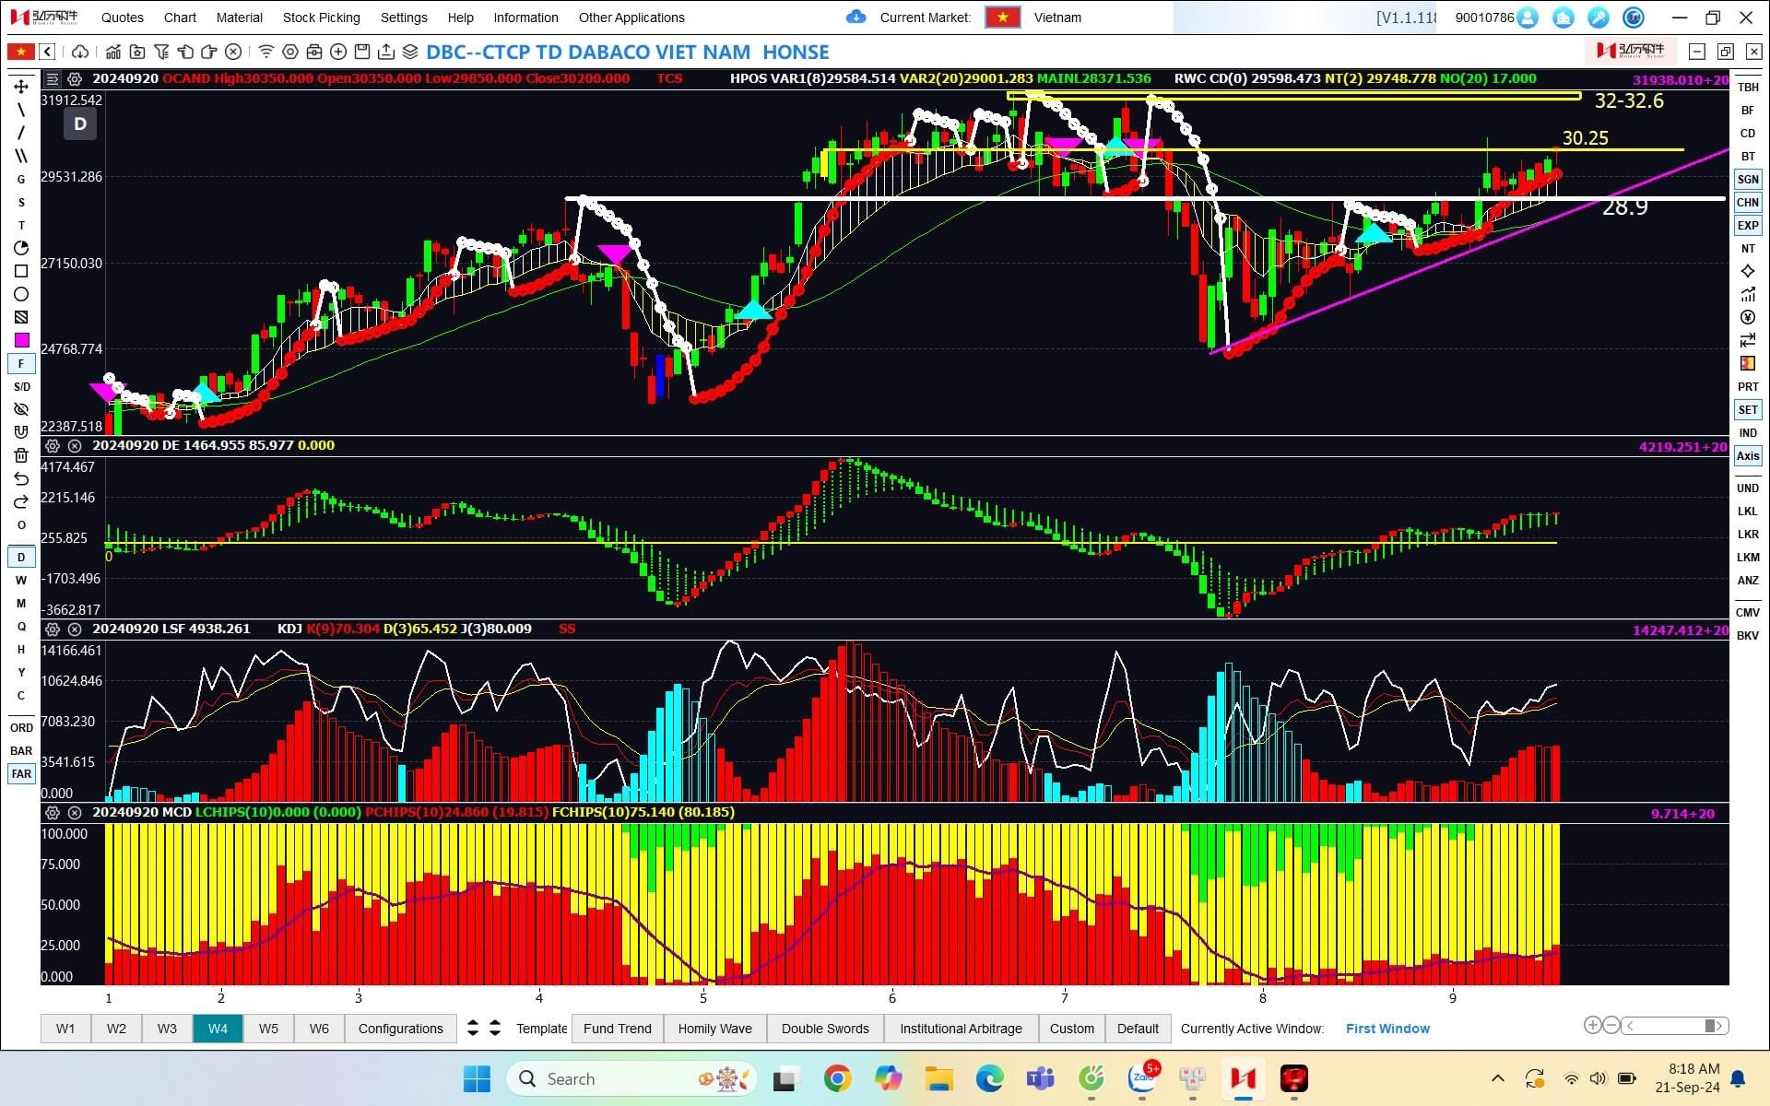Image resolution: width=1770 pixels, height=1106 pixels.
Task: Toggle SGN signals in right sidebar
Action: (1748, 179)
